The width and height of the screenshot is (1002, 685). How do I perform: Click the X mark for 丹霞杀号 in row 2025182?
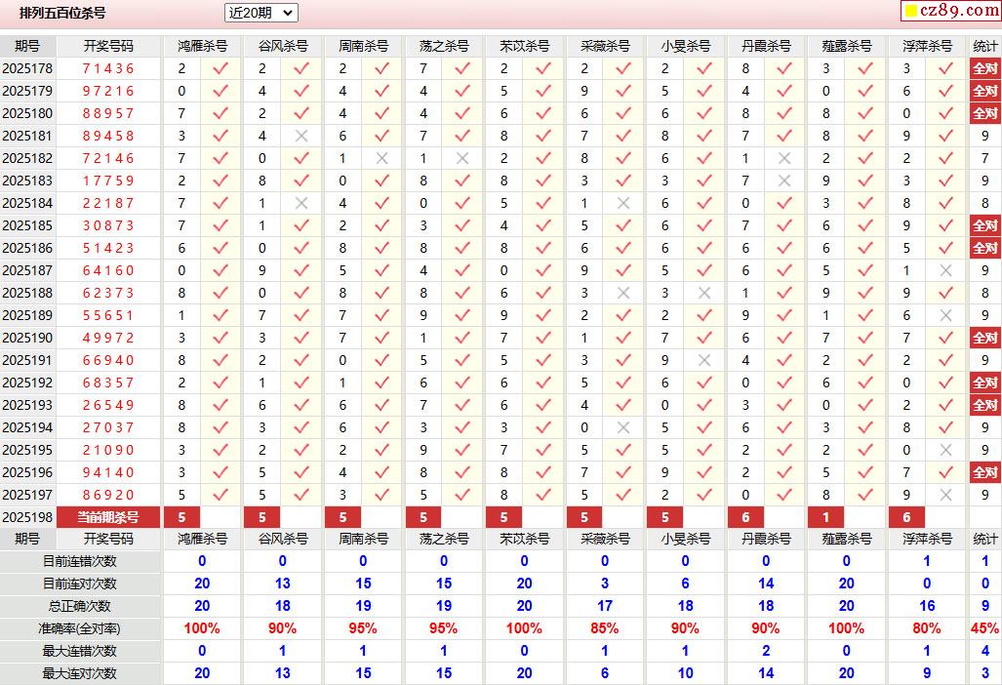(x=784, y=158)
